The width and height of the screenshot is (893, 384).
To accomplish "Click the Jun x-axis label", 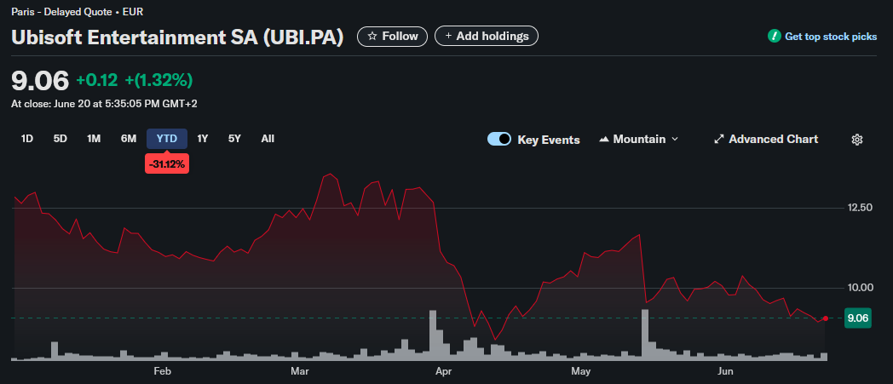I will (725, 372).
